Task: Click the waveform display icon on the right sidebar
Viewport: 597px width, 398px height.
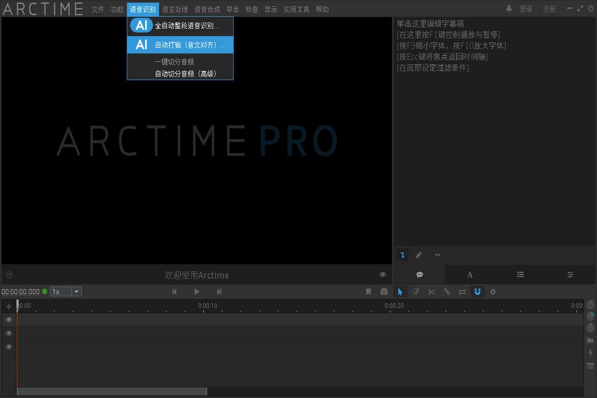Action: coord(590,339)
